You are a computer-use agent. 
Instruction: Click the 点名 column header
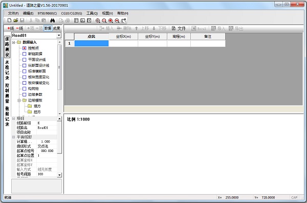pos(92,37)
